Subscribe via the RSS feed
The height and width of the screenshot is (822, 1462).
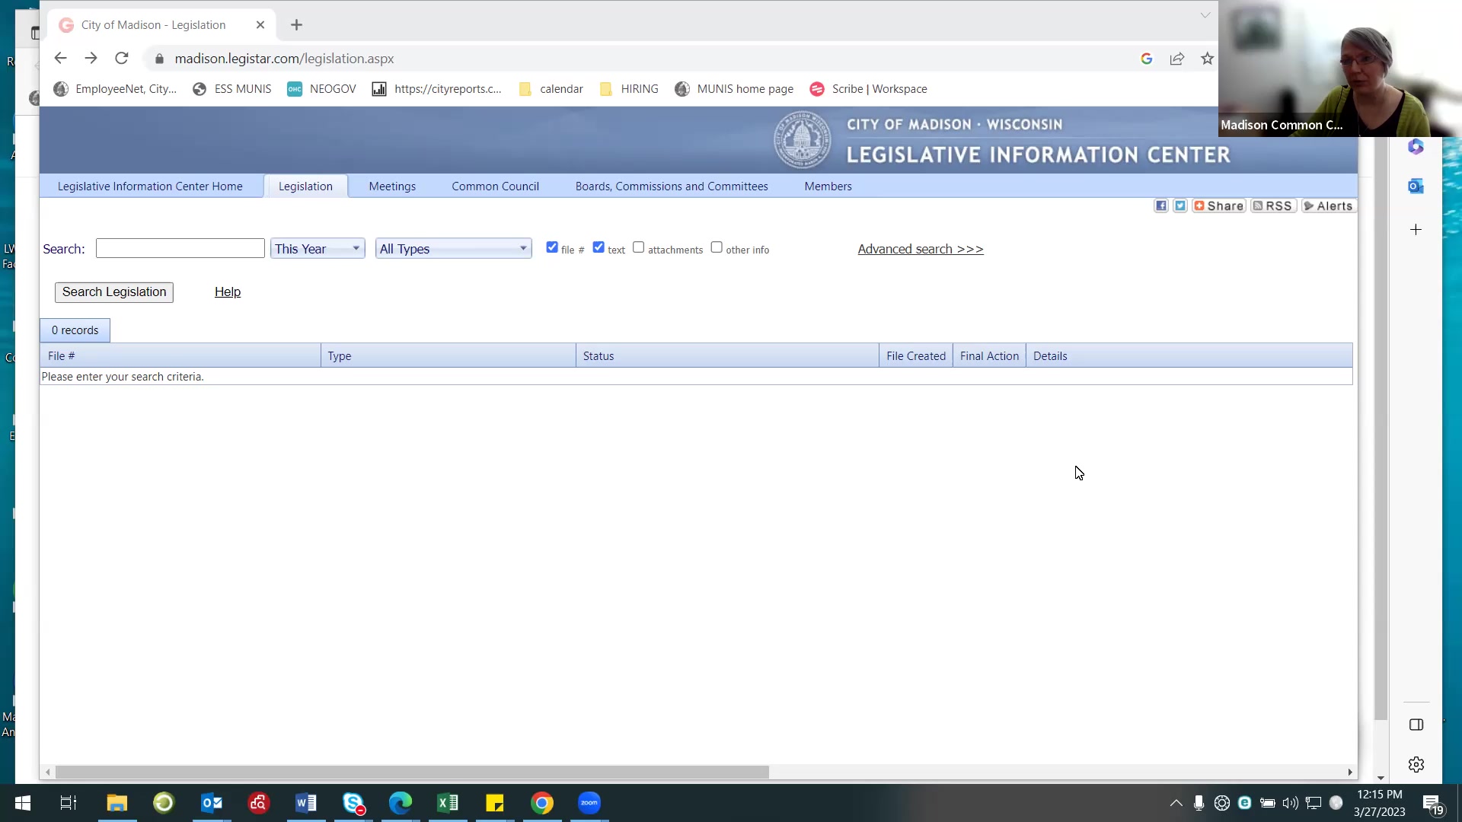coord(1272,205)
